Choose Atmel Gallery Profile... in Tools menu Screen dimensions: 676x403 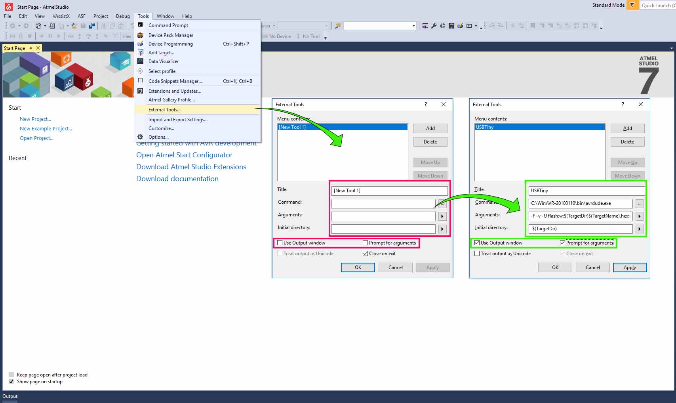tap(198, 100)
